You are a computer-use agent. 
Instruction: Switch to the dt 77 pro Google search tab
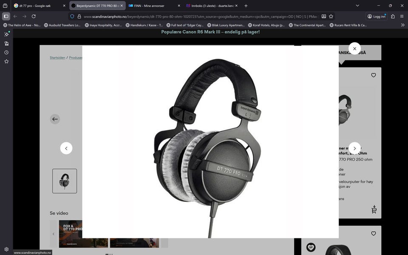pos(35,6)
